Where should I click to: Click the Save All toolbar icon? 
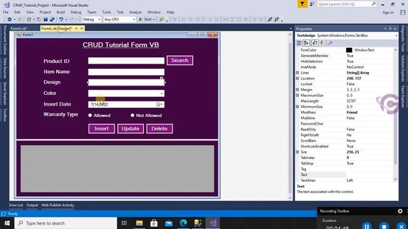[52, 20]
